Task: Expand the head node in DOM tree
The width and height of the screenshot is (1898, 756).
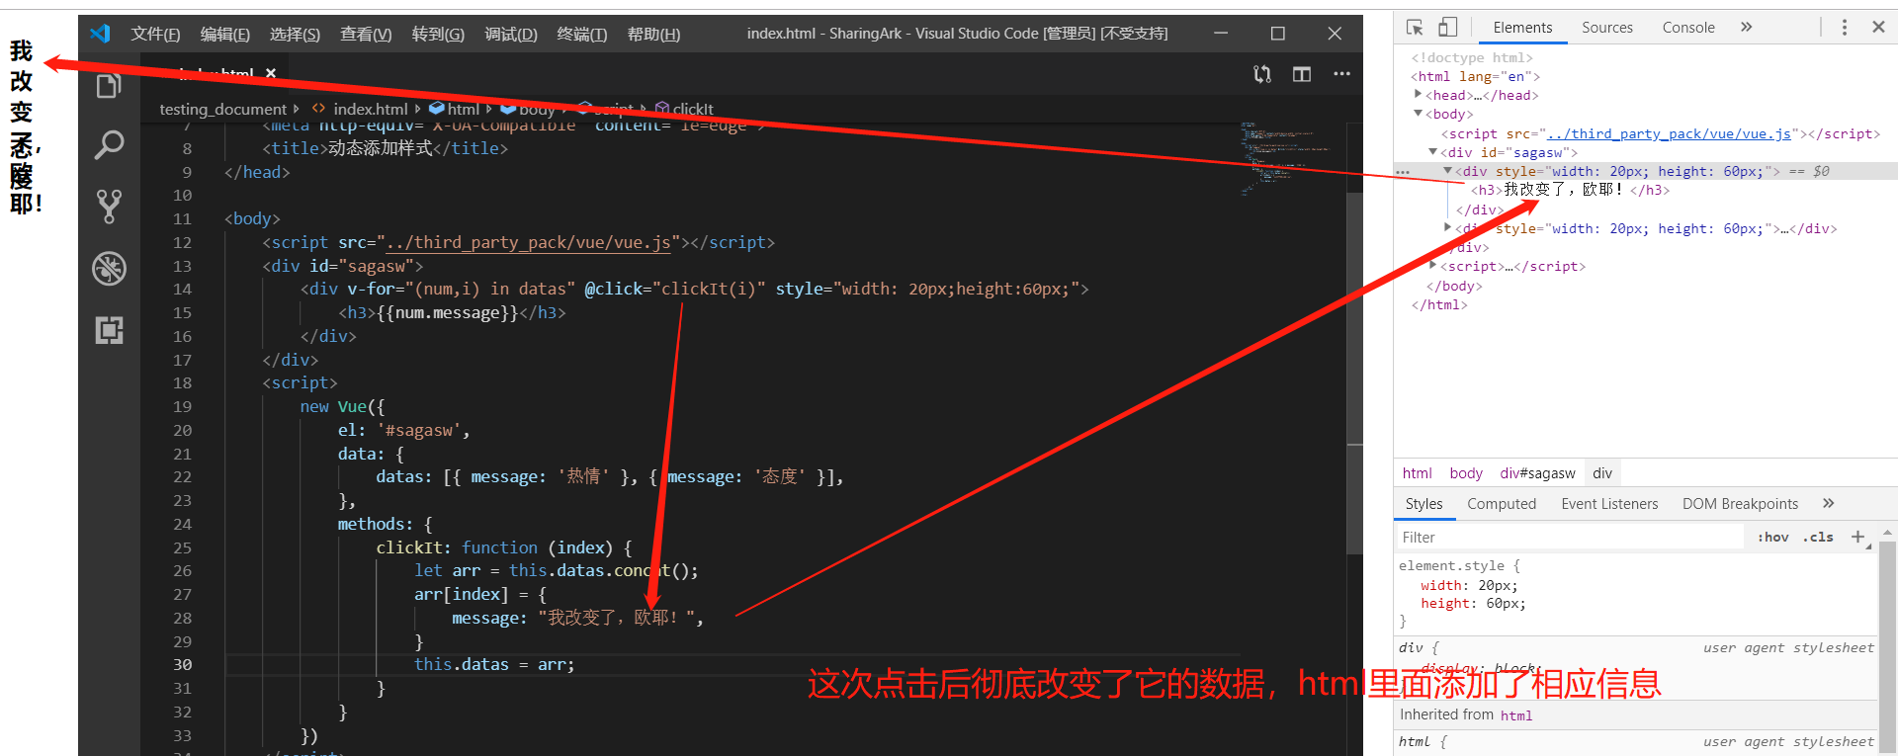Action: coord(1419,95)
